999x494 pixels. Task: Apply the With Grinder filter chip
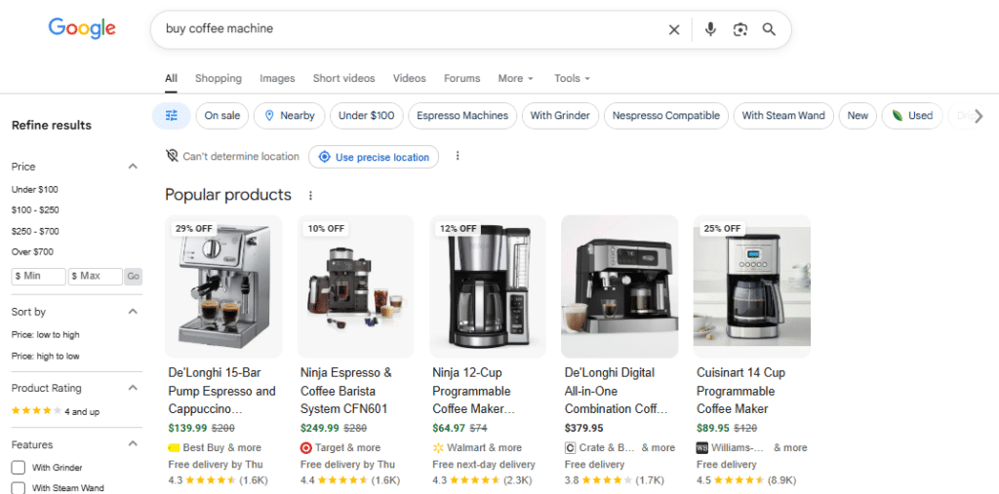click(x=560, y=116)
